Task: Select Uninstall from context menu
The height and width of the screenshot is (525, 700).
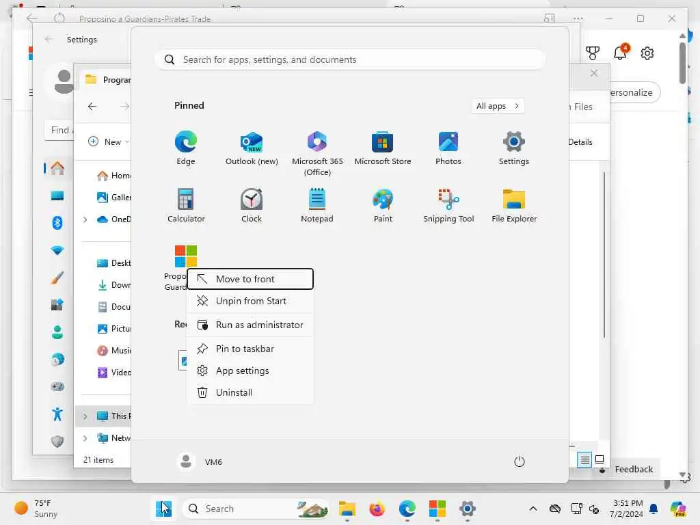Action: click(250, 392)
